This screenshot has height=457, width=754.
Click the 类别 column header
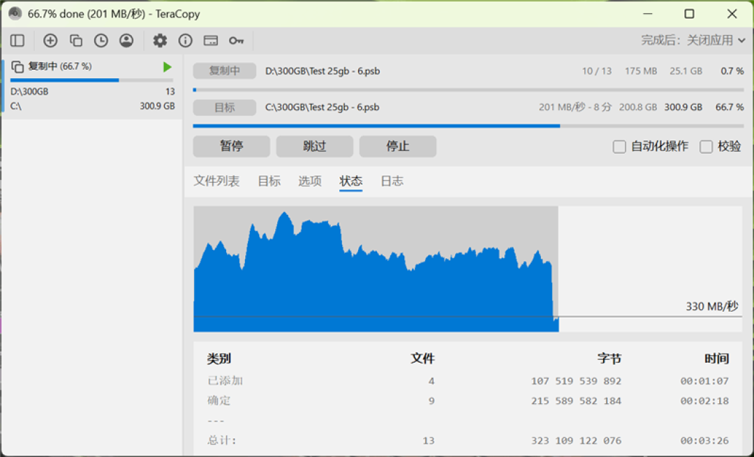coord(219,359)
